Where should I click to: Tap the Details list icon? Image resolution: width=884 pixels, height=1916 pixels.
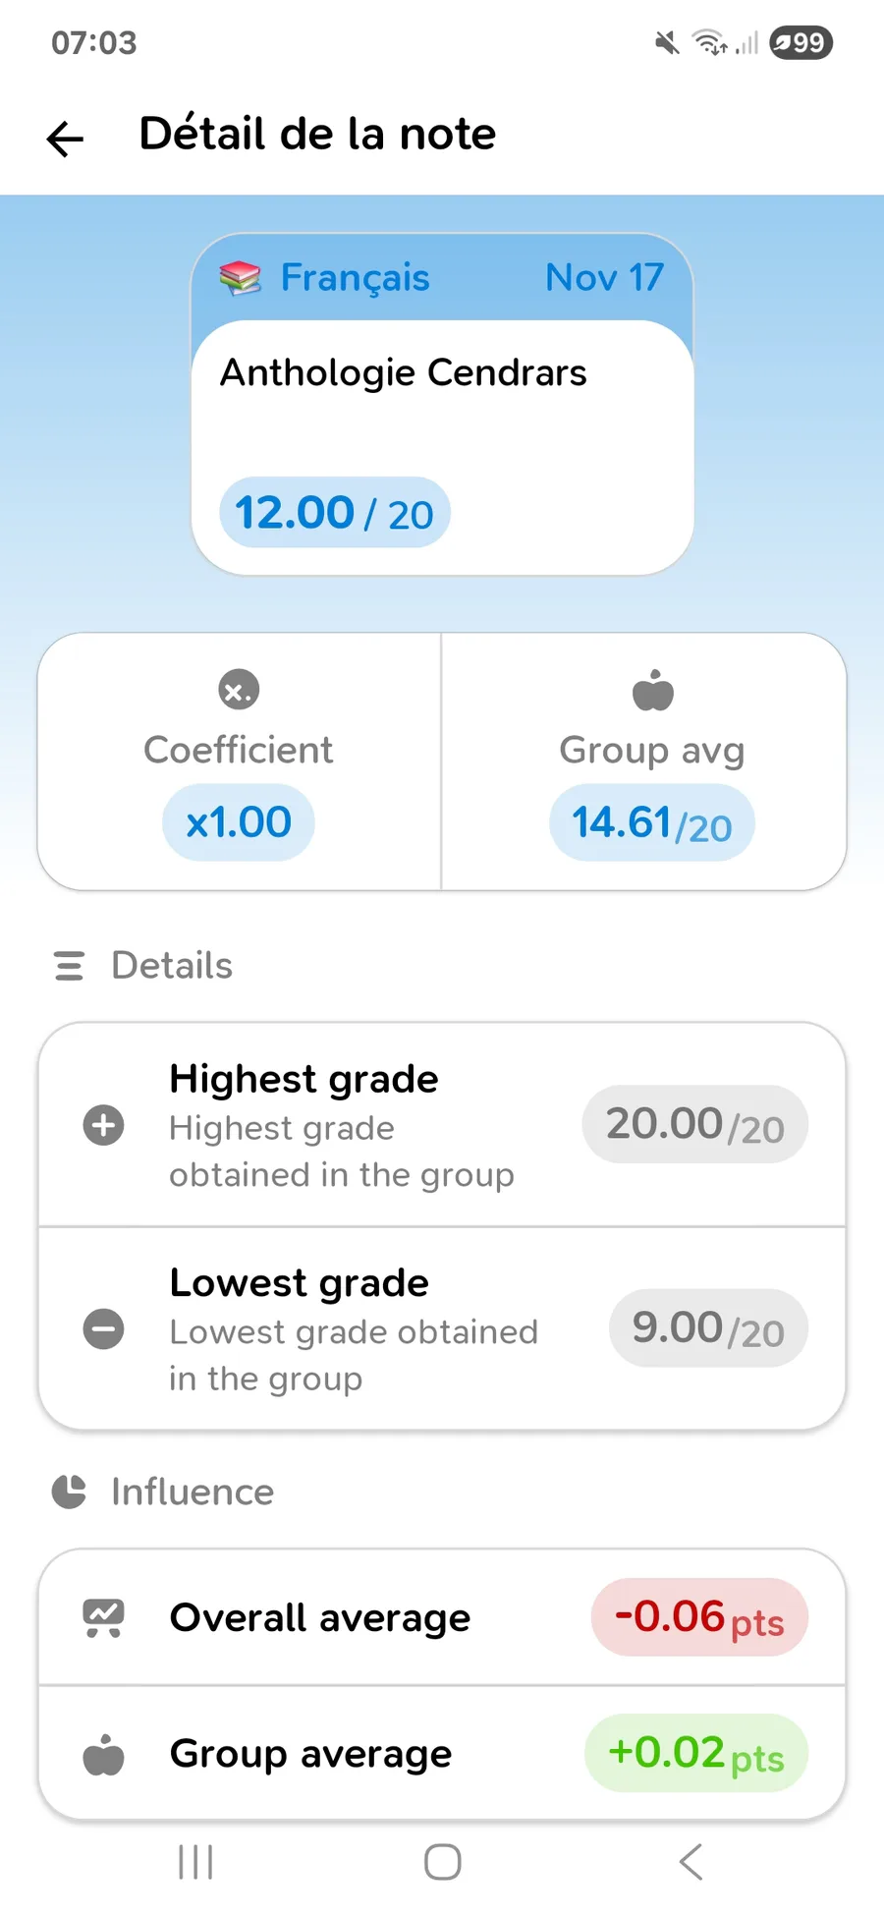[69, 966]
